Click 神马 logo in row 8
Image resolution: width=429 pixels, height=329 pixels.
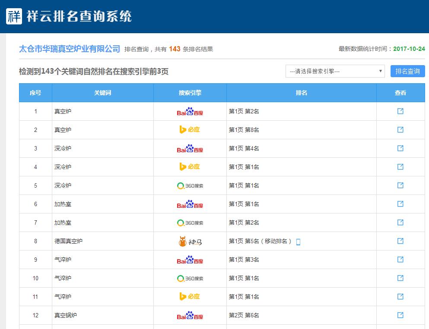[x=190, y=241]
